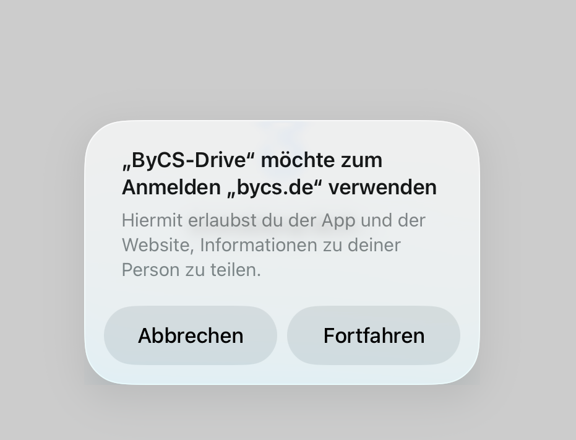Image resolution: width=576 pixels, height=440 pixels.
Task: Dismiss the ByCS-Drive prompt via Abbrechen
Action: point(191,335)
